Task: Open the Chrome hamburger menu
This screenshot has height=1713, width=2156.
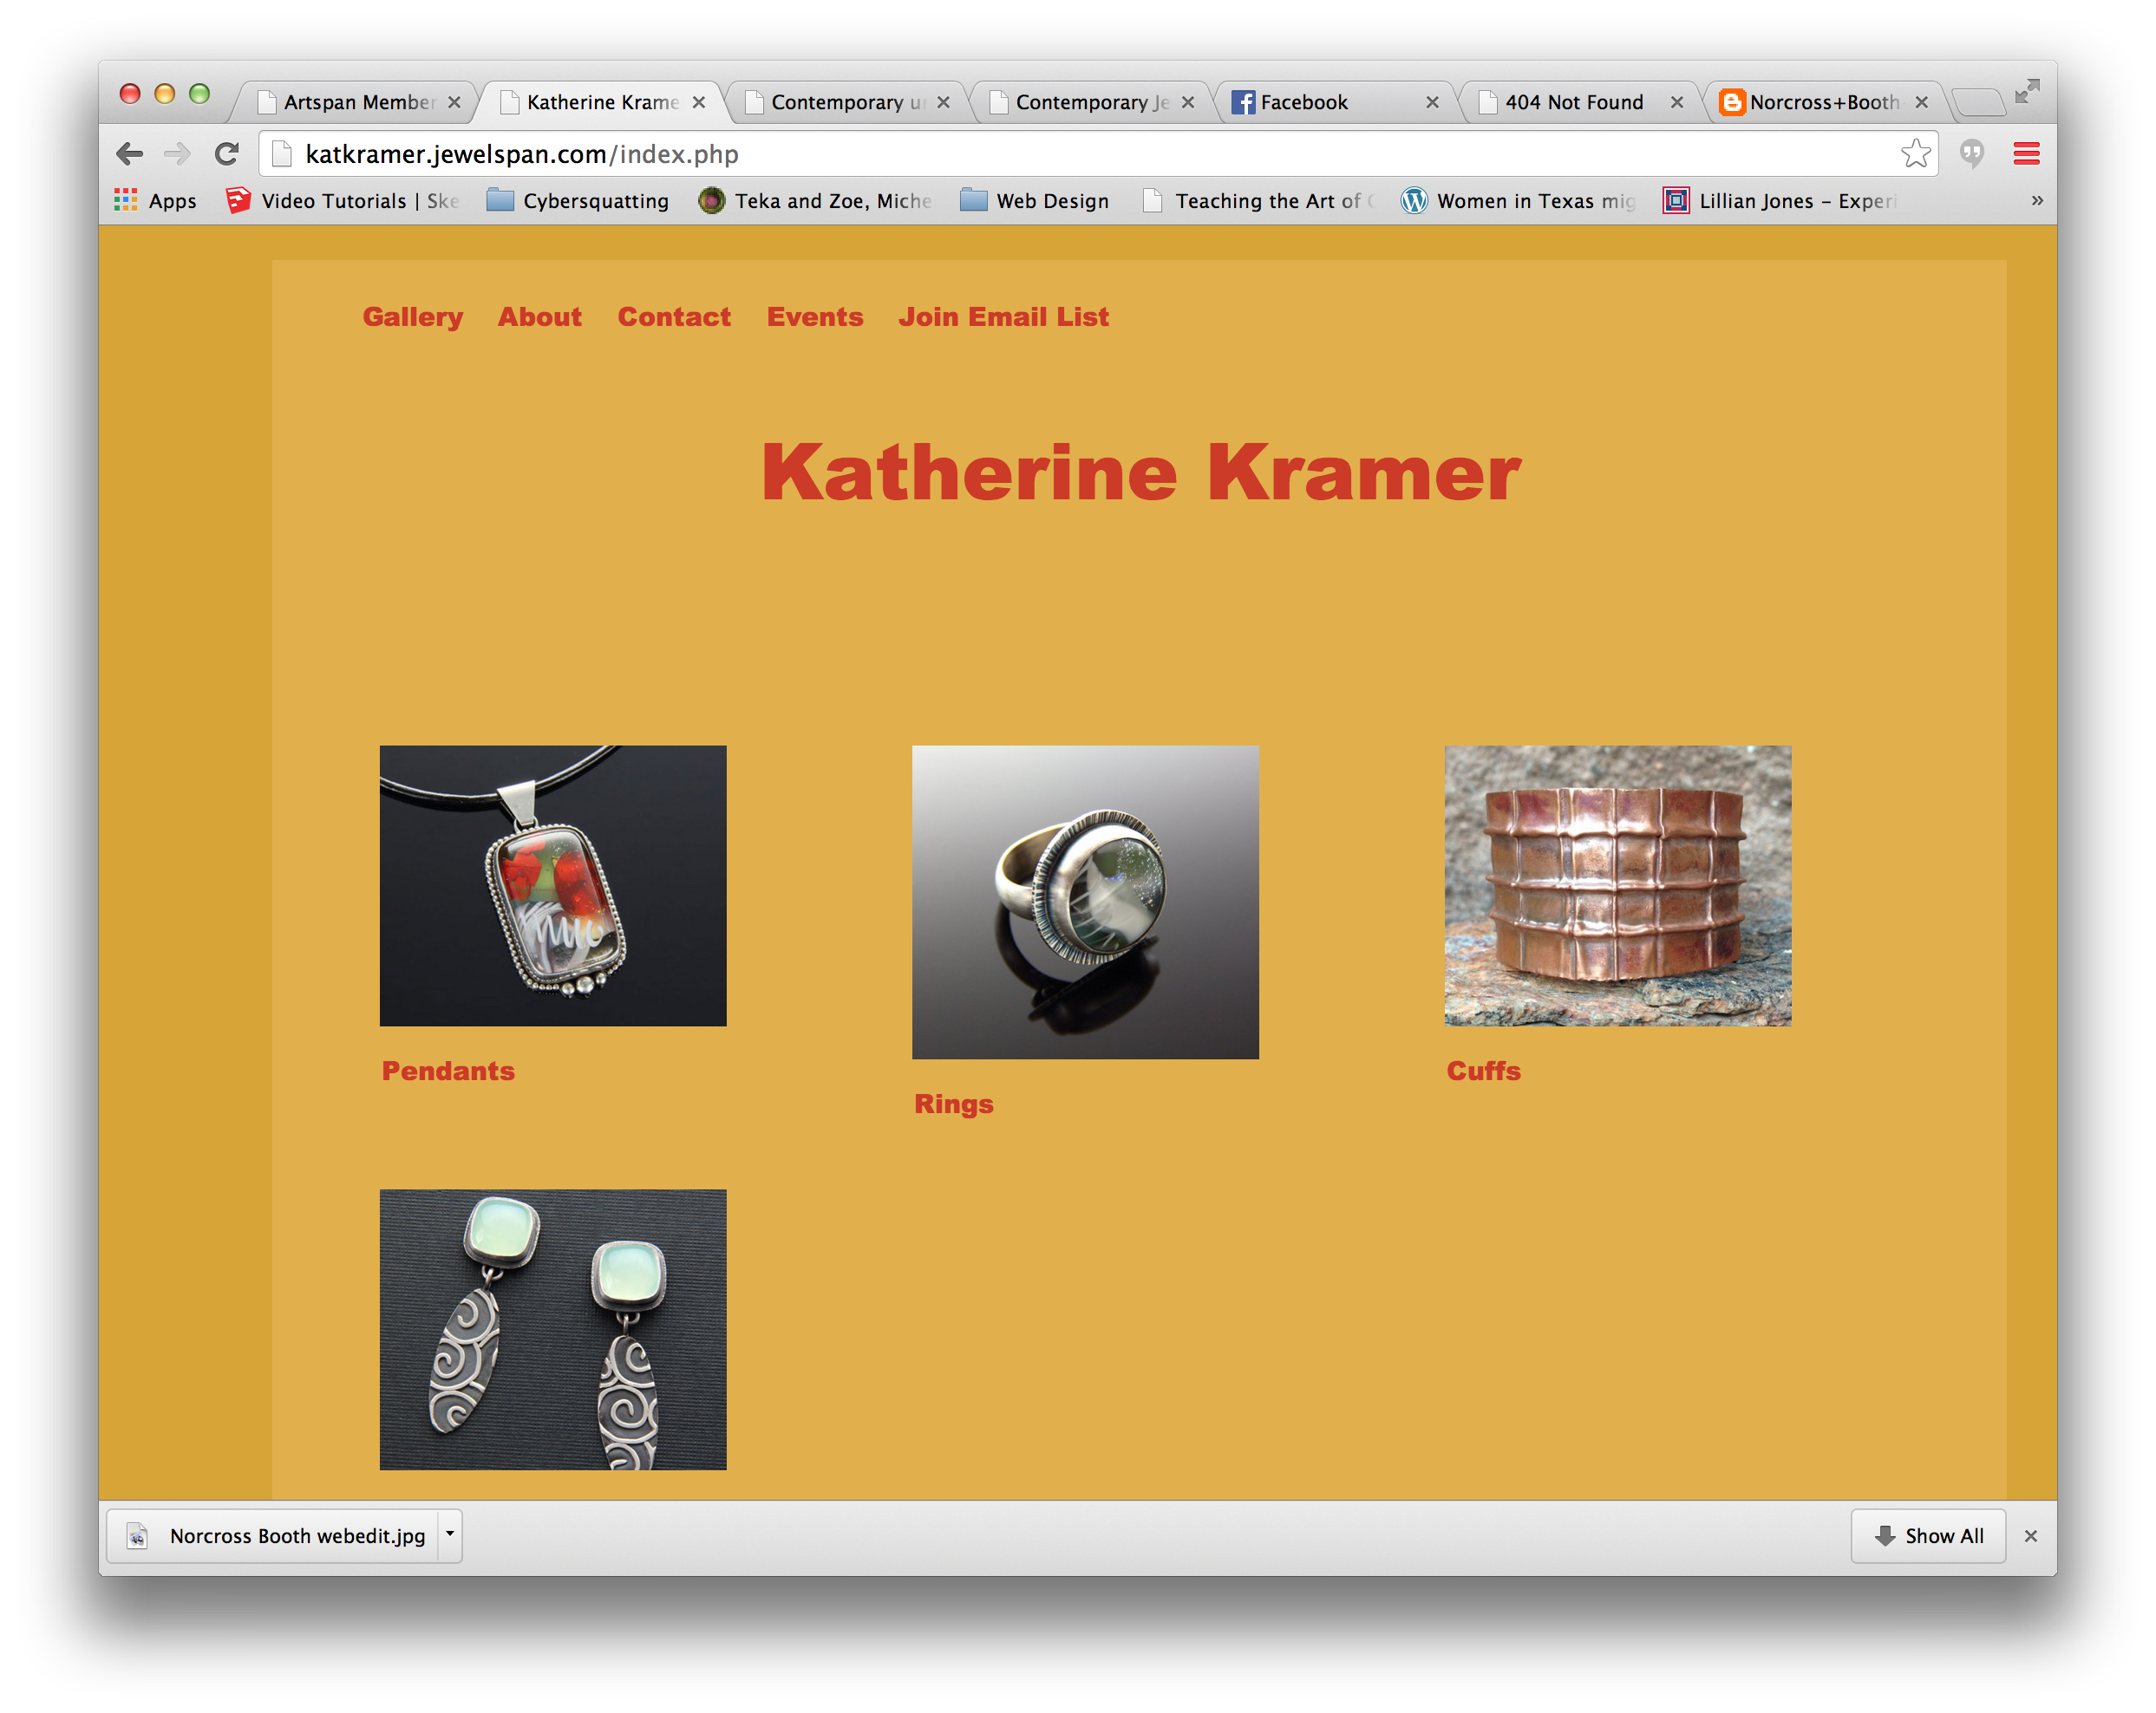Action: point(2026,154)
